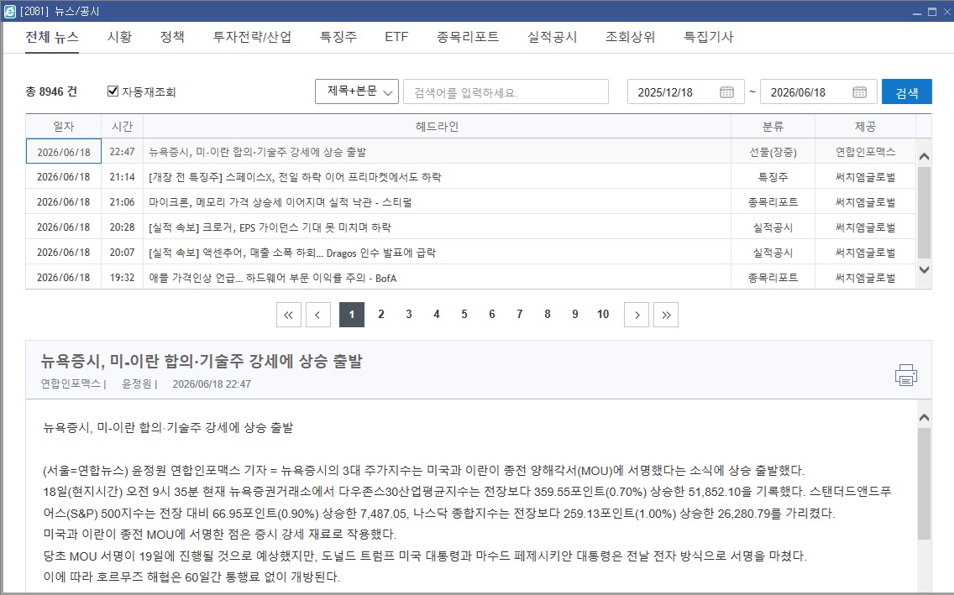Click reporter name 윤정원 in article header

pyautogui.click(x=136, y=384)
